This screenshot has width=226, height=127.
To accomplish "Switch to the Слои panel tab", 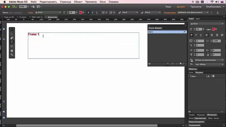I will (191, 73).
